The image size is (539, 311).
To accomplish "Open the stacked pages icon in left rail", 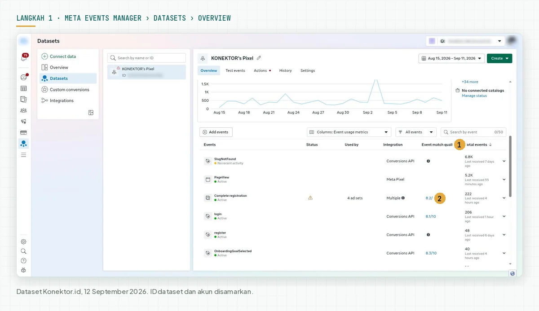I will (24, 99).
